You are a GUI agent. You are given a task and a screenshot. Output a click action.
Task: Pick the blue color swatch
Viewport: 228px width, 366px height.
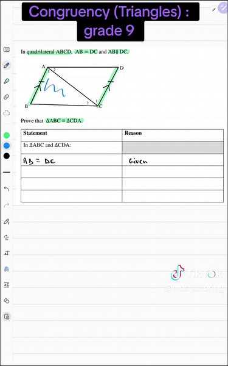tap(7, 146)
